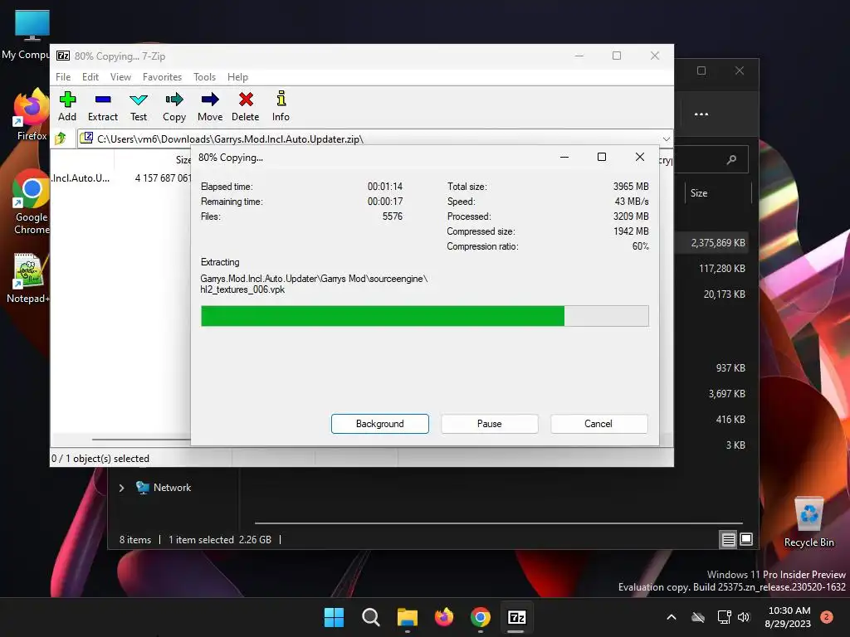Click the Extract toolbar icon
Viewport: 850px width, 637px height.
click(102, 106)
